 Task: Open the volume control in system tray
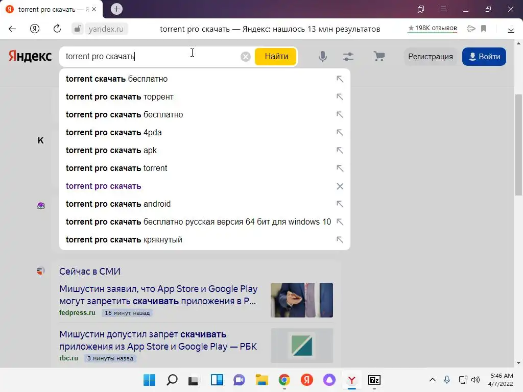[476, 380]
